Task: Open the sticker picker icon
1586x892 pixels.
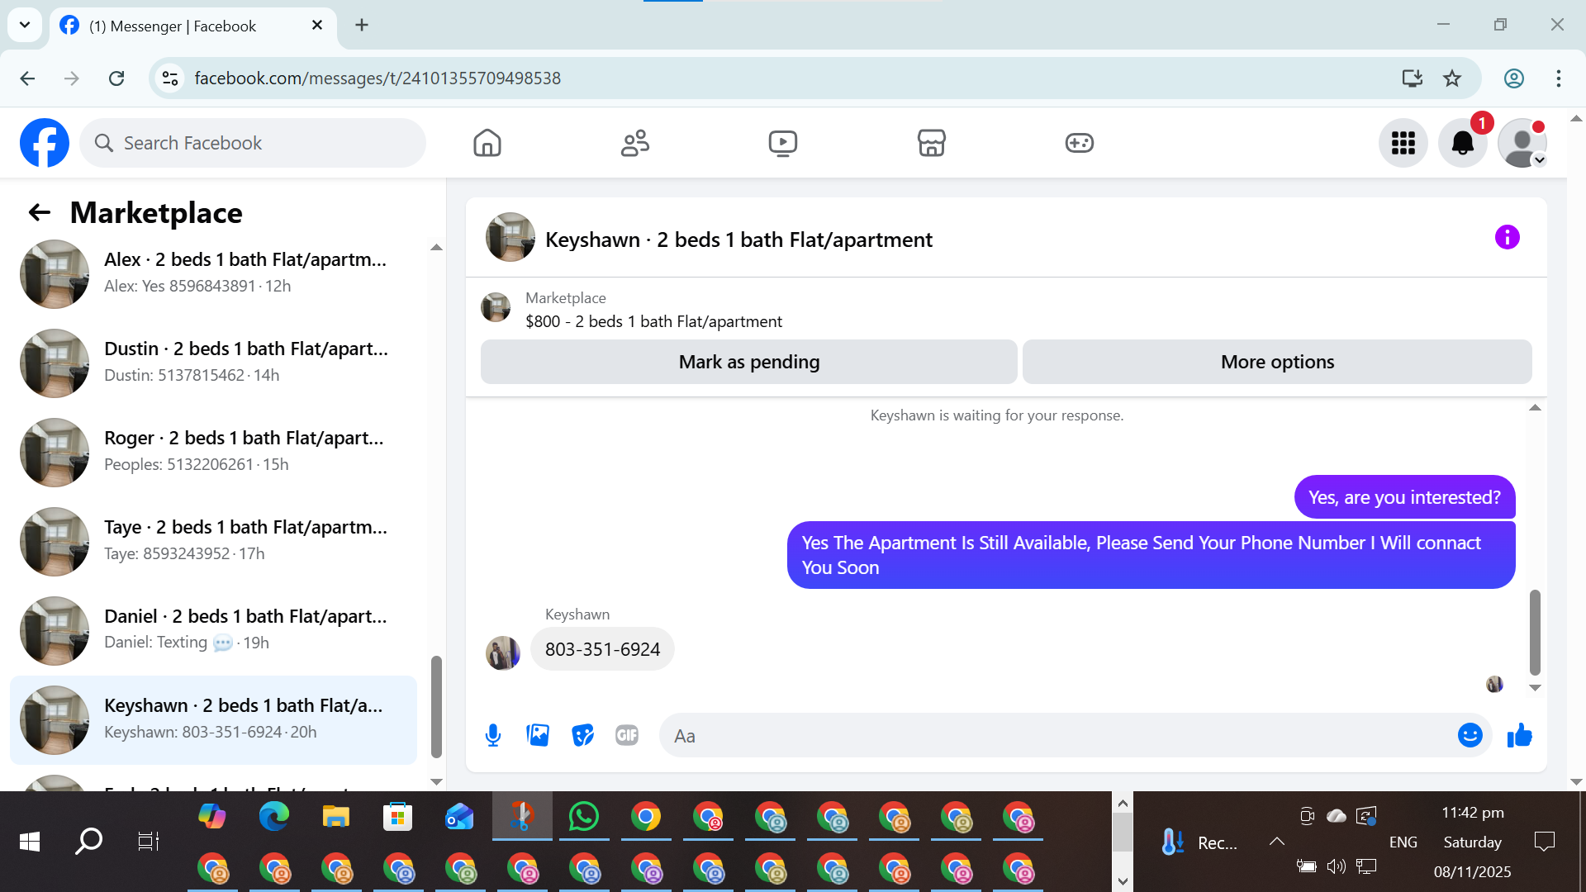Action: click(582, 735)
